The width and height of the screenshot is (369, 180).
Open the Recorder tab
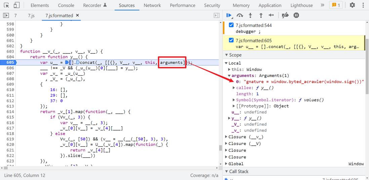click(95, 5)
